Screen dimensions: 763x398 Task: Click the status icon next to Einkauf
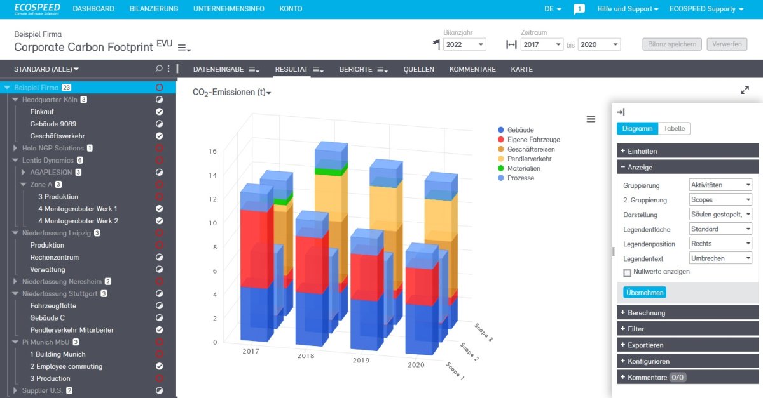coord(160,112)
